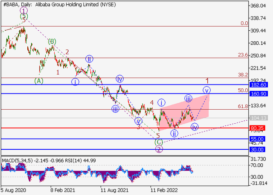The image size is (273, 195).
Task: Click the blue circled i label beside red 4
Action: tap(161, 103)
